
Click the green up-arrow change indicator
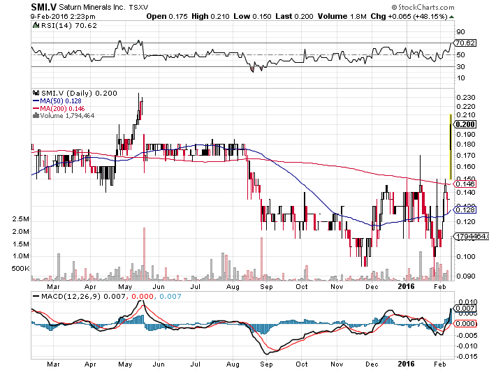coord(451,17)
